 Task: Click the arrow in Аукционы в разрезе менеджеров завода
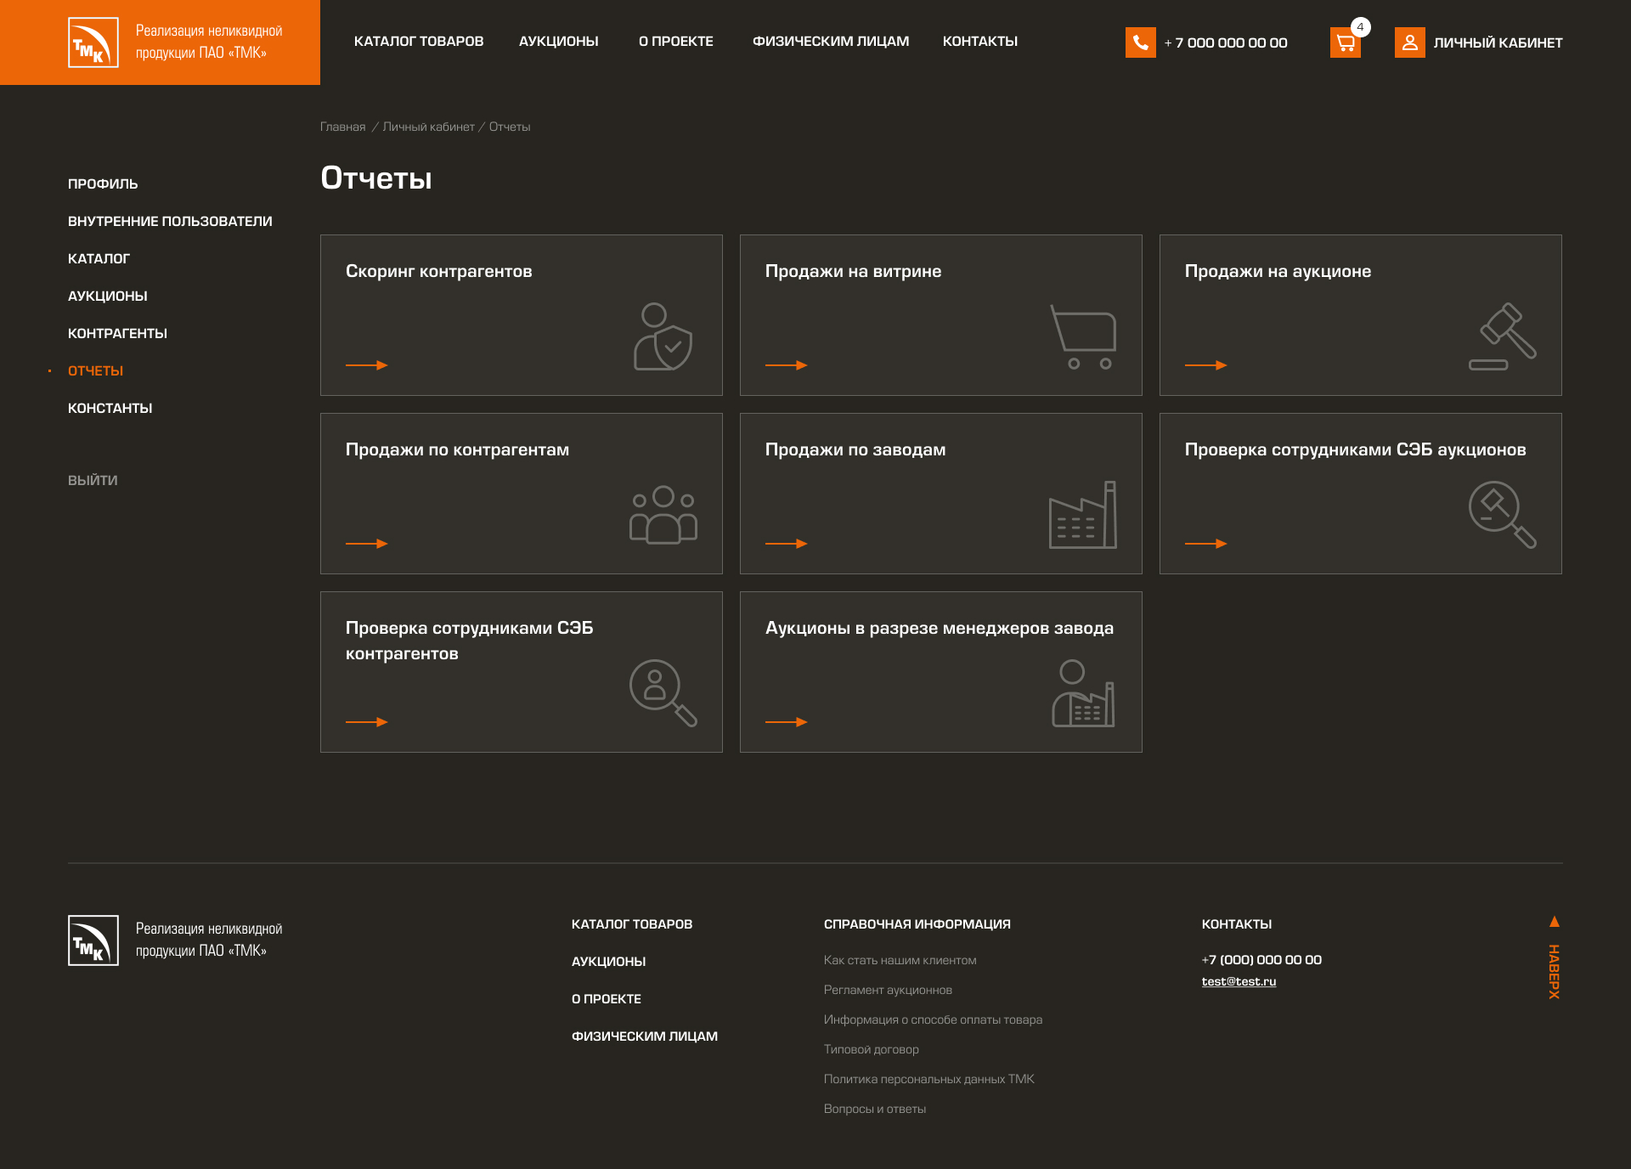[786, 722]
